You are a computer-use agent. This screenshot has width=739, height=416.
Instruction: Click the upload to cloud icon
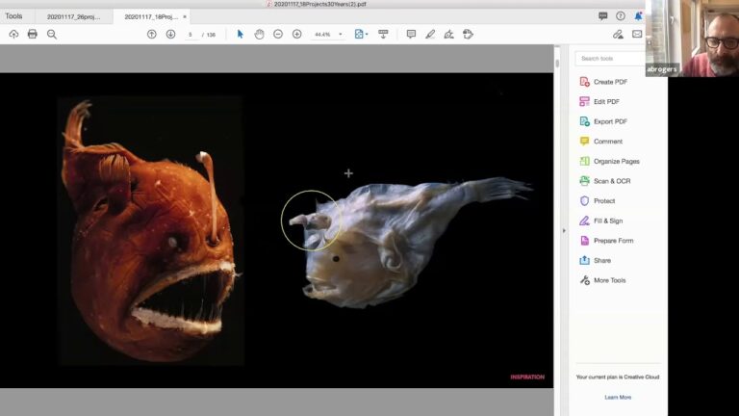[x=13, y=34]
